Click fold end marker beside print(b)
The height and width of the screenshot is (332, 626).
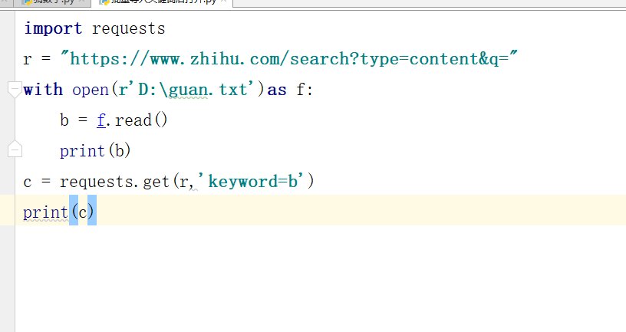click(15, 150)
